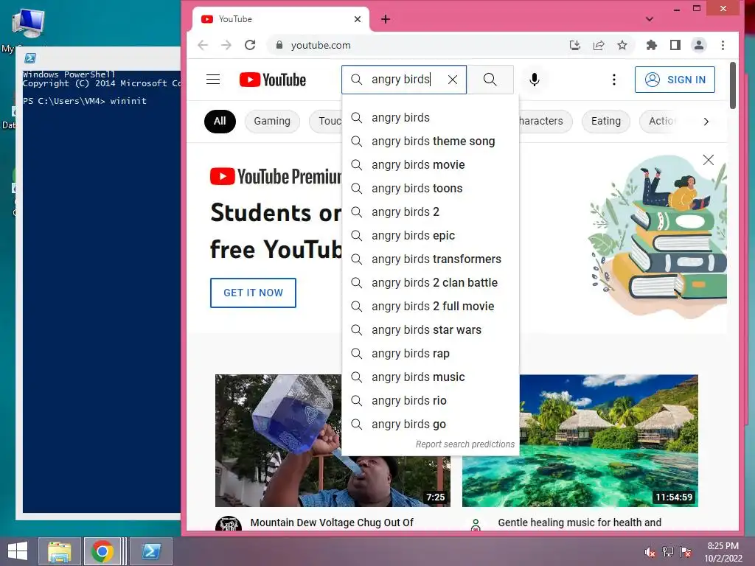This screenshot has height=566, width=755.
Task: Click the share page icon in address bar
Action: click(x=599, y=45)
